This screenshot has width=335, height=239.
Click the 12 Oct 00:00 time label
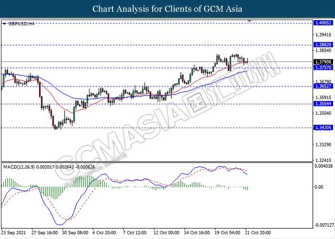[x=166, y=233]
